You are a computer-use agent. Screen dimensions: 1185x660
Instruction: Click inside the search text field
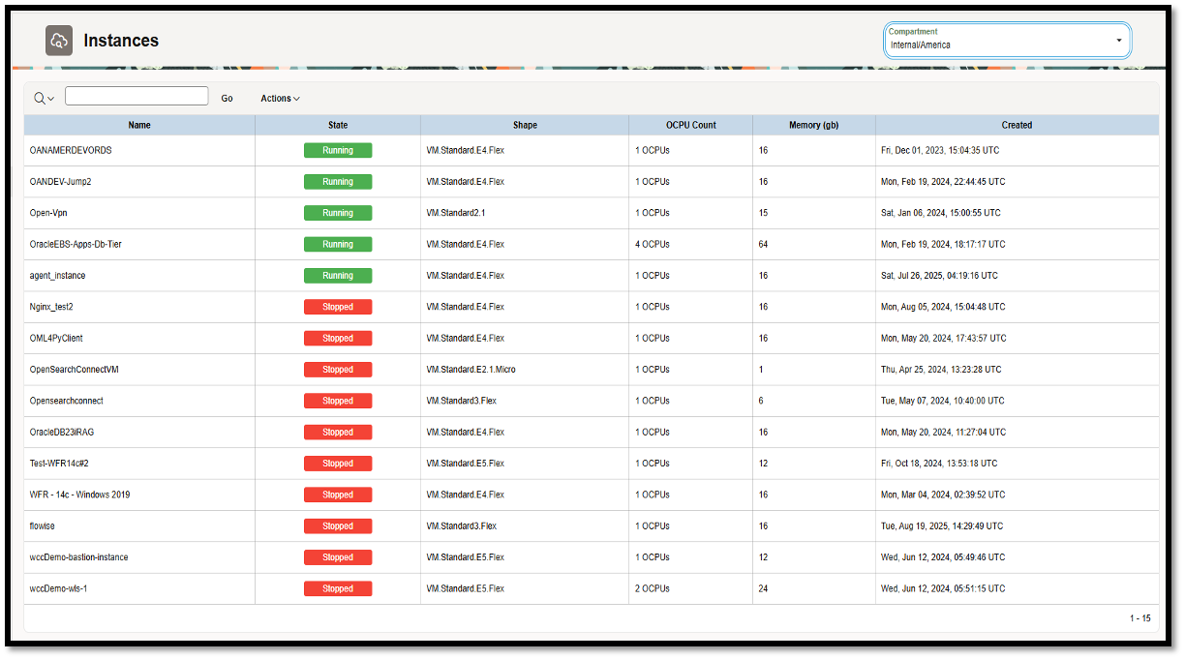[136, 95]
